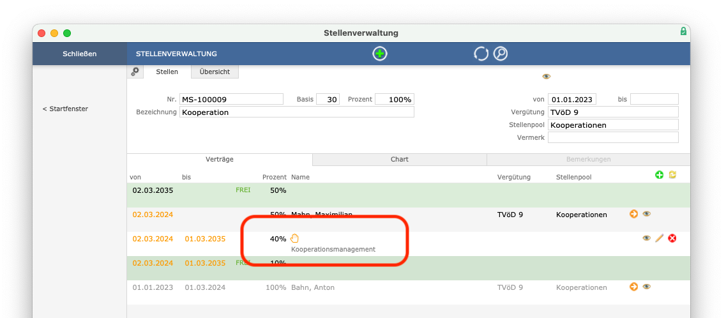Click the red close window button
Image resolution: width=726 pixels, height=318 pixels.
click(42, 33)
